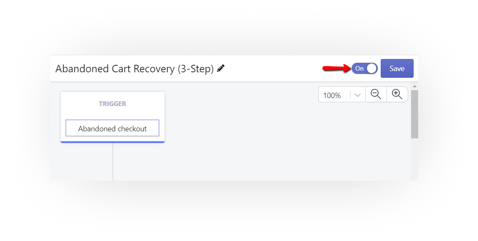478x241 pixels.
Task: Click the blue bottom border of trigger card
Action: 113,142
